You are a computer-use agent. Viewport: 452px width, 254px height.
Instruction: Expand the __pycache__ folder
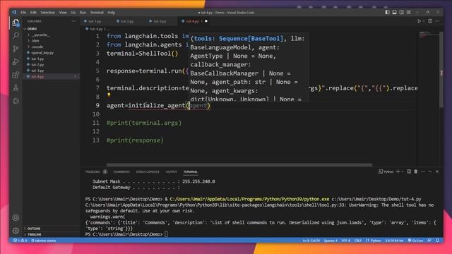(41, 35)
